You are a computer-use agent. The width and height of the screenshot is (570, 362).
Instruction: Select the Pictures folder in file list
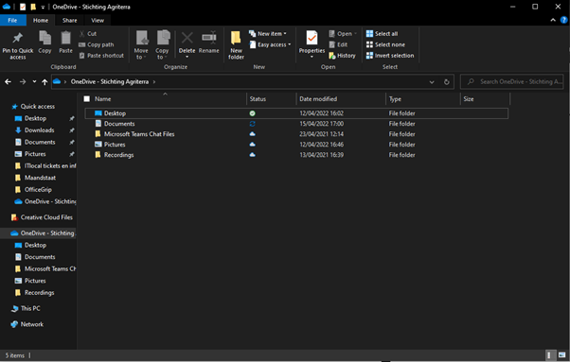pos(296,145)
